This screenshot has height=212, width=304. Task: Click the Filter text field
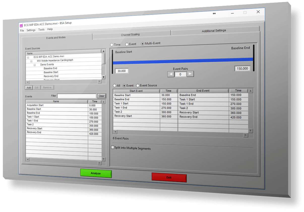(x=77, y=96)
